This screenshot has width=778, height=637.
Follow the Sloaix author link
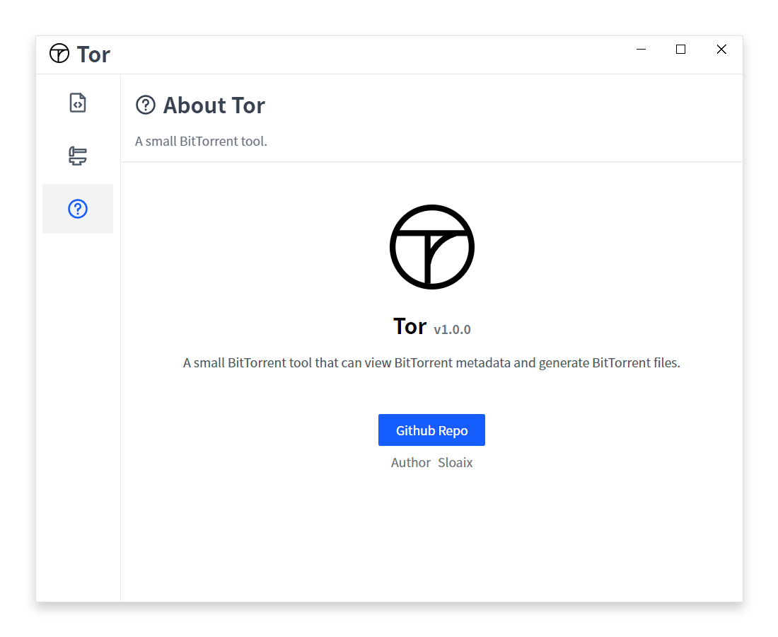[x=455, y=463]
